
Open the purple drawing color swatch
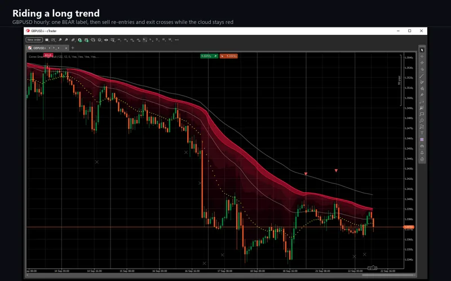click(422, 139)
